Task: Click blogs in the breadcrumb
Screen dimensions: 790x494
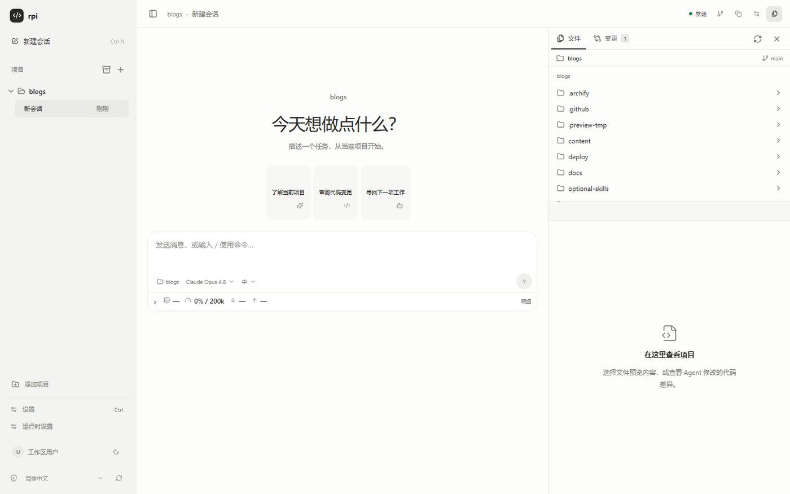Action: point(174,14)
